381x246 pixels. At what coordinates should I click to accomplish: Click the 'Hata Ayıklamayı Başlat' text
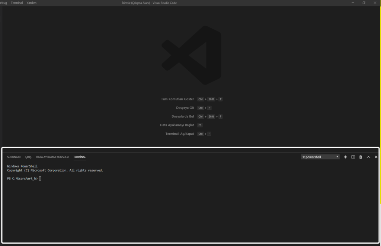click(x=177, y=125)
